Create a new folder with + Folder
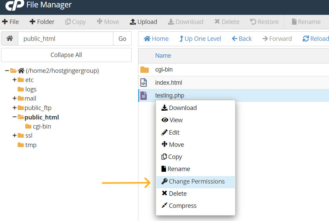The width and height of the screenshot is (329, 221). pyautogui.click(x=42, y=22)
